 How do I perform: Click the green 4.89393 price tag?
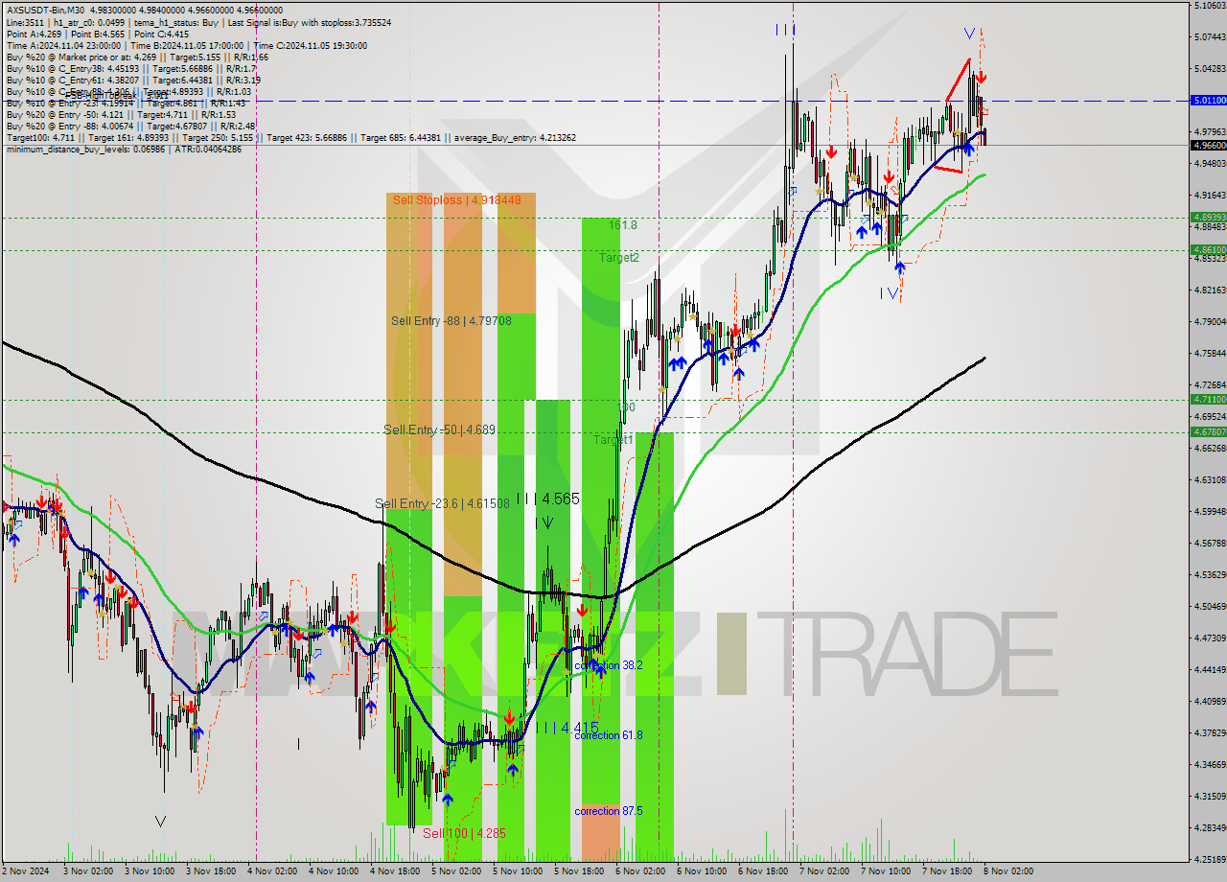[1208, 217]
